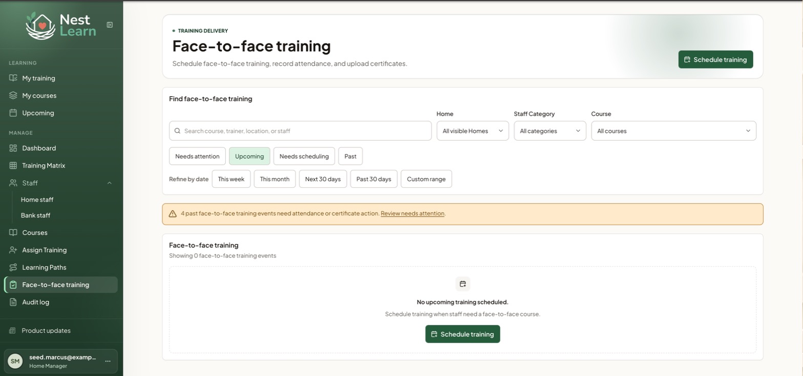Toggle the Upcoming filter chip

pos(249,157)
